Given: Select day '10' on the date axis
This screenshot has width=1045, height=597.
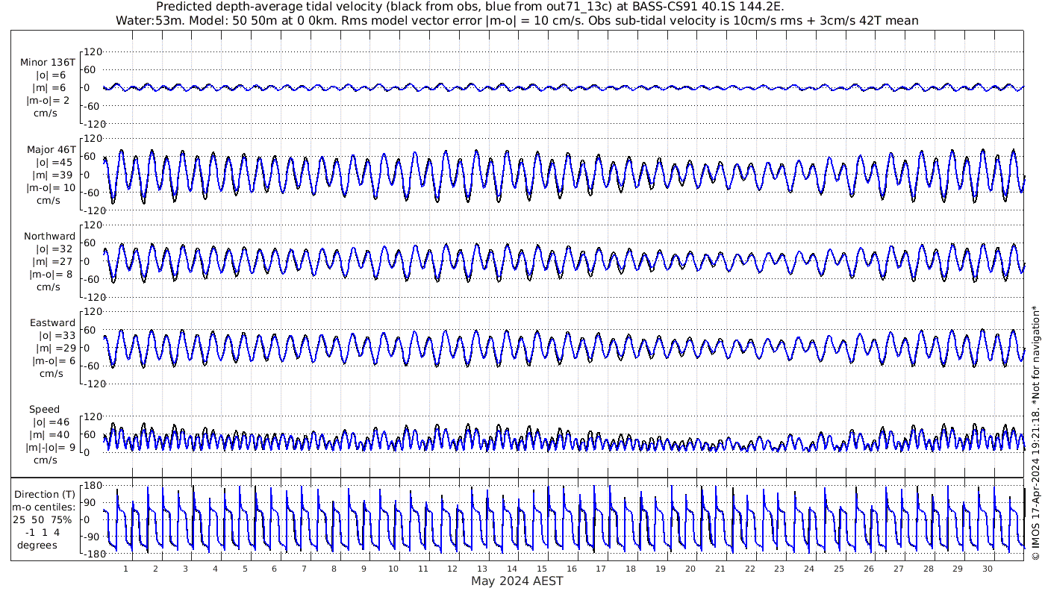Looking at the screenshot, I should [x=393, y=569].
